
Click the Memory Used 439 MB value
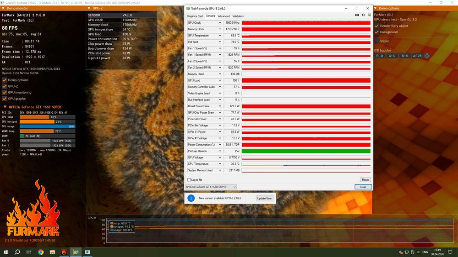(232, 74)
